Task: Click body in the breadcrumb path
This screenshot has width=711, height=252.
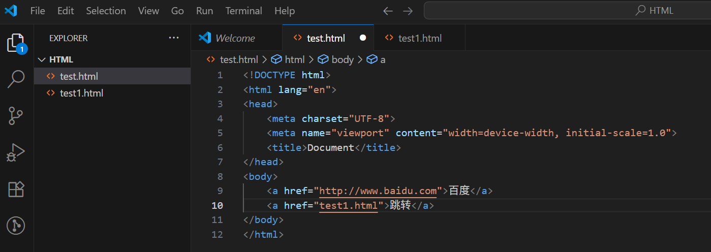Action: (x=343, y=59)
